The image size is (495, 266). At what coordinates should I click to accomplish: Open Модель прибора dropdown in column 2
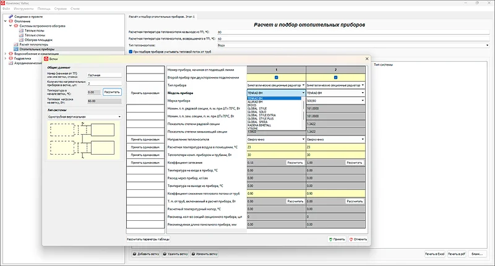tap(335, 93)
